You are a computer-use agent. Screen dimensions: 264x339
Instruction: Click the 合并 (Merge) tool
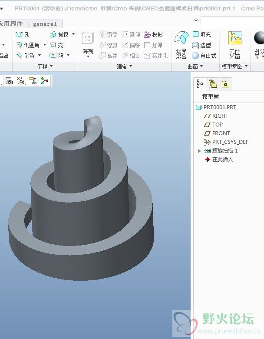108,56
